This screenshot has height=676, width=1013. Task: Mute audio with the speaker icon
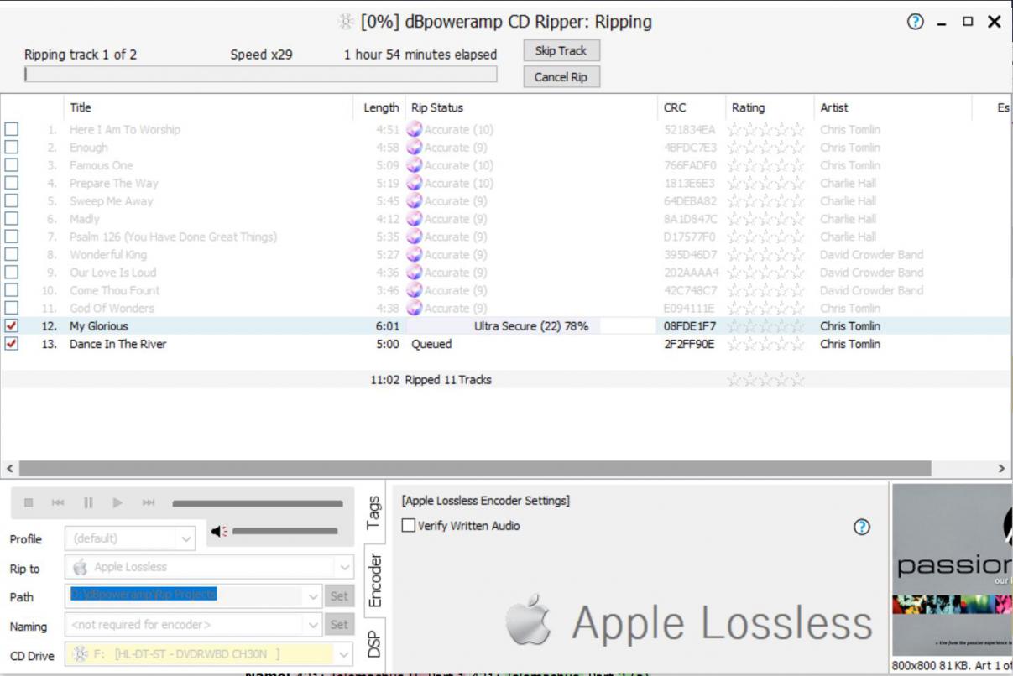(x=219, y=532)
